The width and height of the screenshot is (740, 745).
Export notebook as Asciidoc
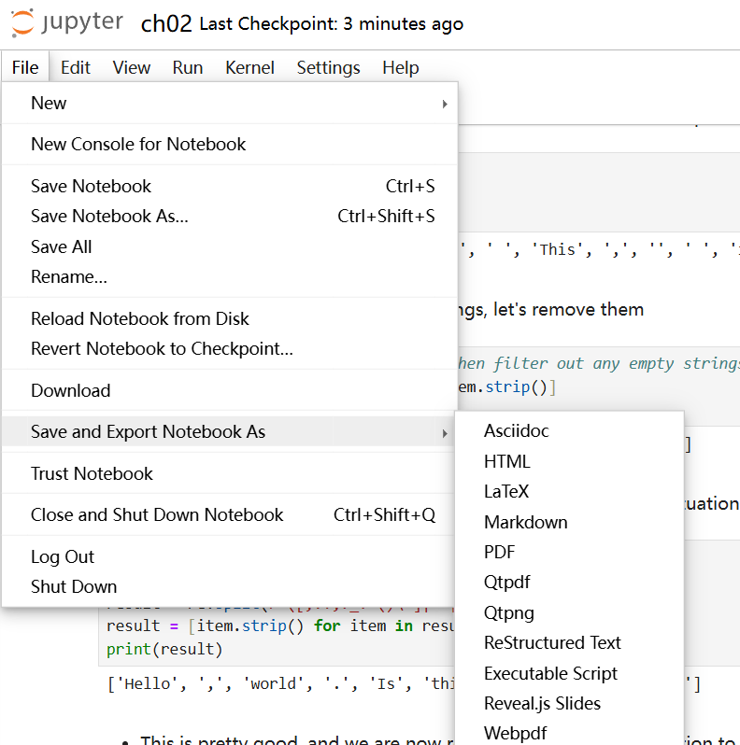click(569, 431)
